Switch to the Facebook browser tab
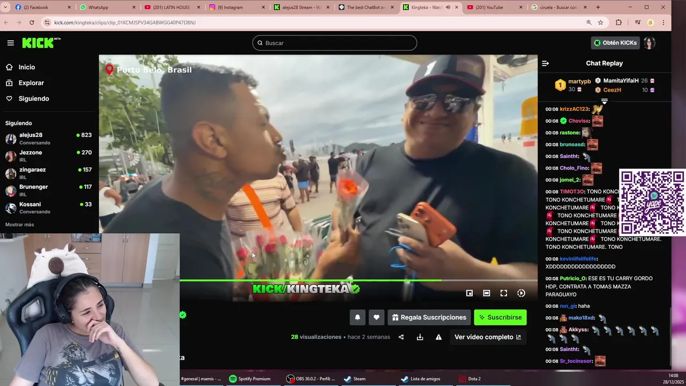686x386 pixels. point(42,8)
